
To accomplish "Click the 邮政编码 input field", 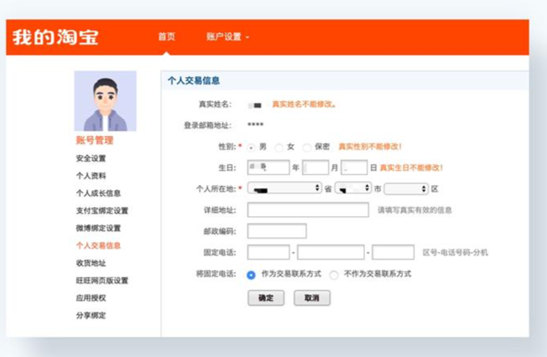I will [x=277, y=231].
